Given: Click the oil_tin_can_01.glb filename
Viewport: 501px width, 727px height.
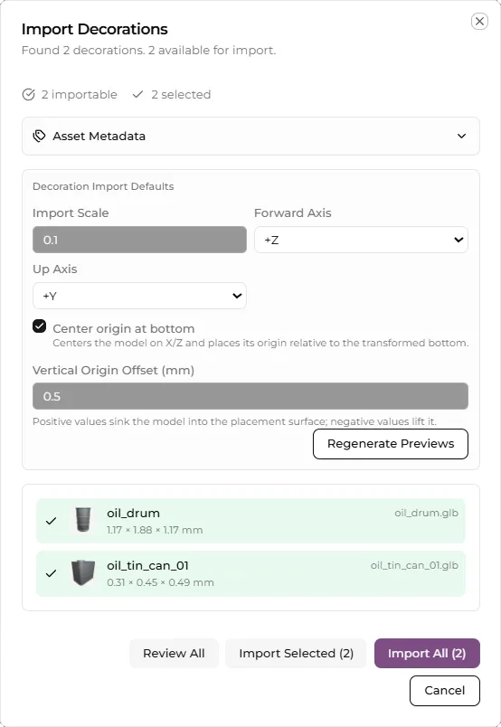Looking at the screenshot, I should [x=414, y=565].
